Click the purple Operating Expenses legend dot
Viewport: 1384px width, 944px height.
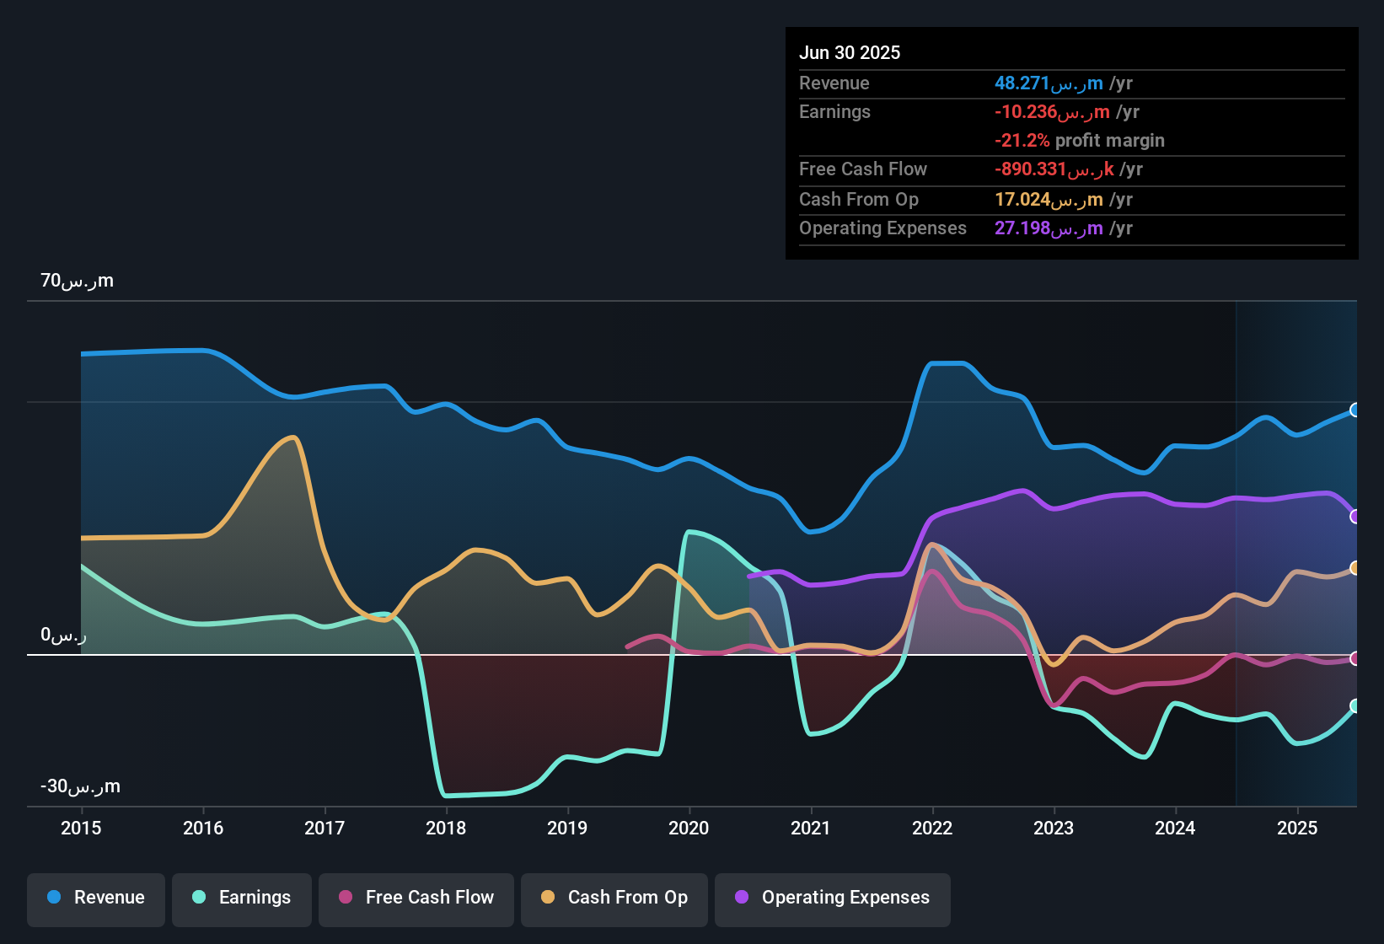pos(742,898)
